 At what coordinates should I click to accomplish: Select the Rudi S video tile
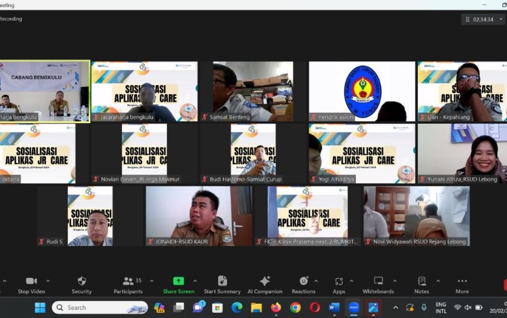pyautogui.click(x=90, y=216)
